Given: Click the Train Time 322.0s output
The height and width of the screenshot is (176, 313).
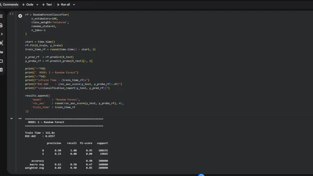Looking at the screenshot, I should [x=40, y=133].
